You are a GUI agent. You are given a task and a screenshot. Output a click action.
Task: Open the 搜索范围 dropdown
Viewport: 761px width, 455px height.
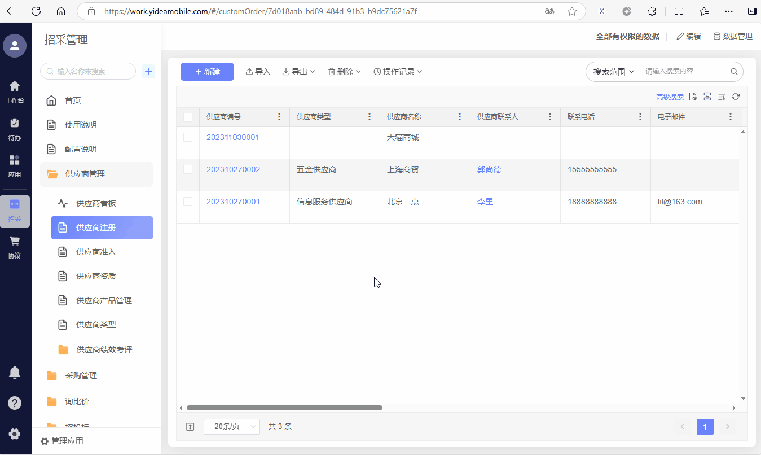click(613, 72)
